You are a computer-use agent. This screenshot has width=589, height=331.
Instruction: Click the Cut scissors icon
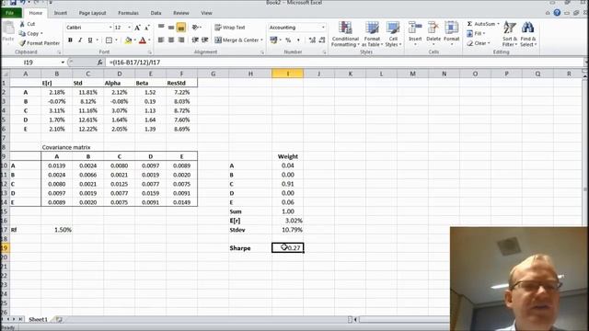tap(22, 24)
